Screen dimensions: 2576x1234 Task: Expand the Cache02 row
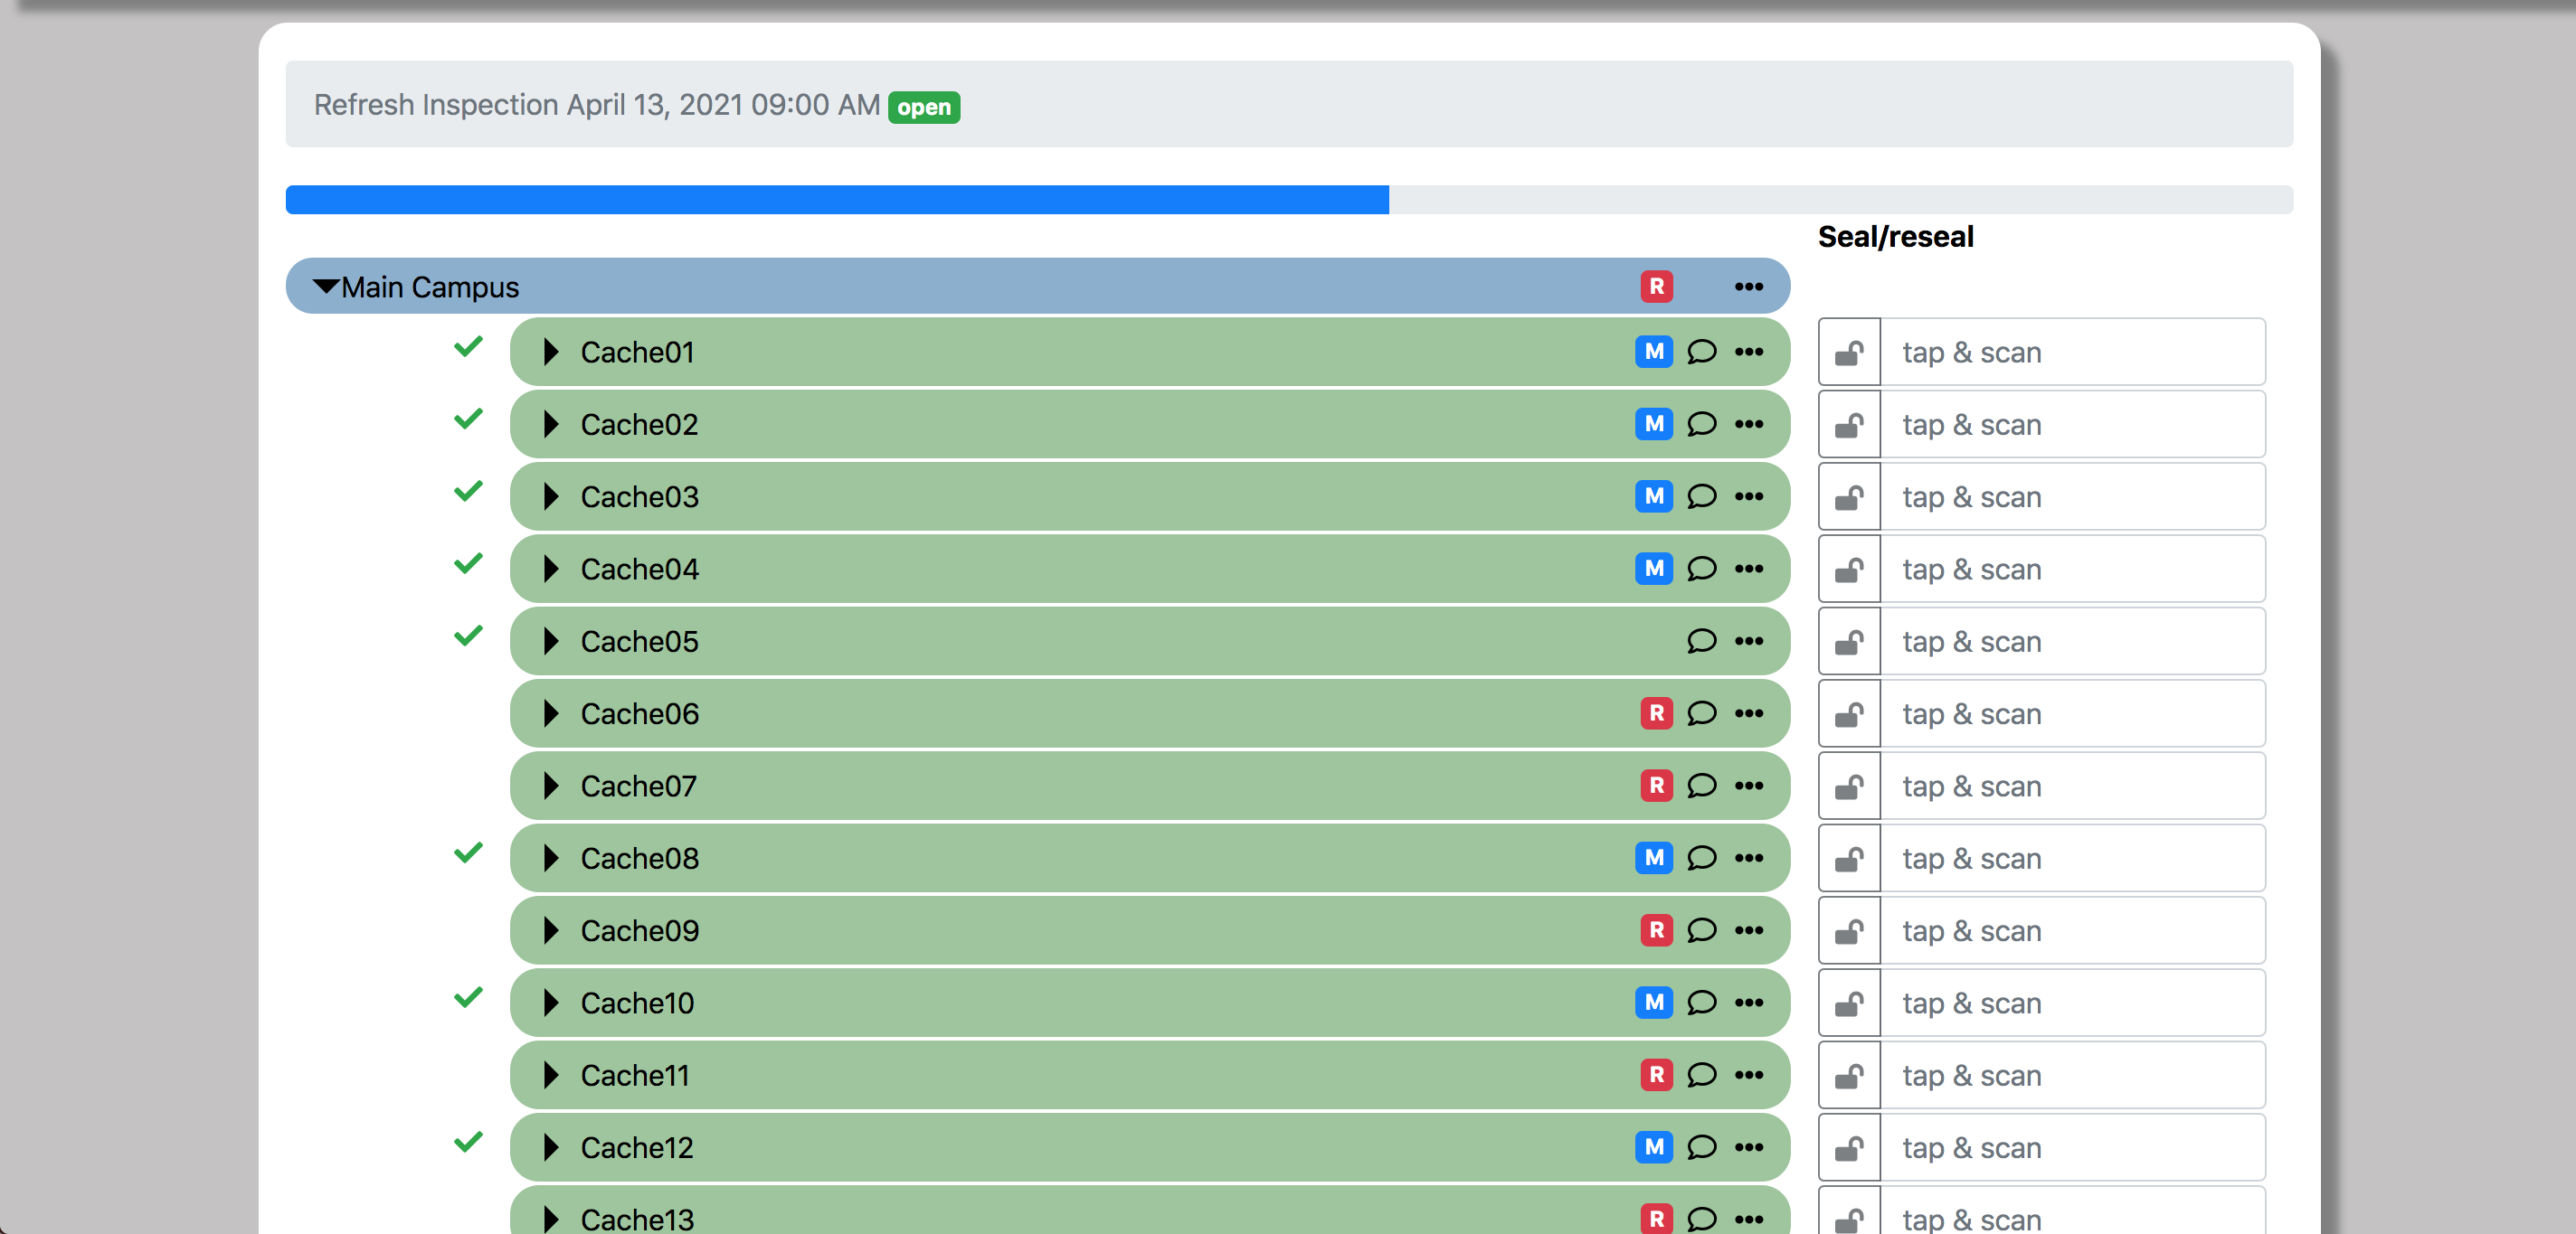click(x=551, y=425)
